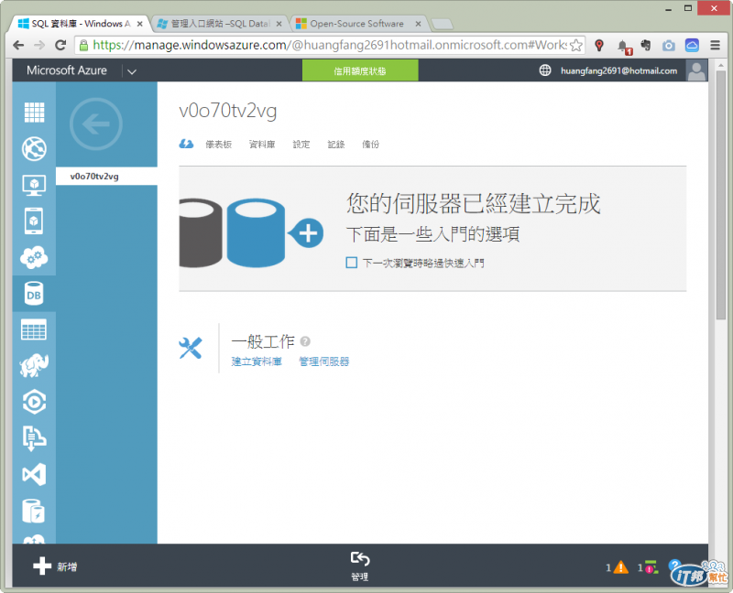Click the Evernote elephant extension icon
The image size is (733, 593).
[646, 45]
